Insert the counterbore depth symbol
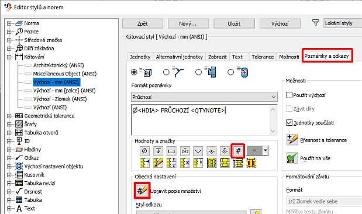The height and width of the screenshot is (214, 362). tap(185, 151)
